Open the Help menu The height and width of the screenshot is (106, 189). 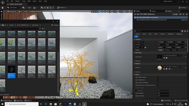coord(45,1)
